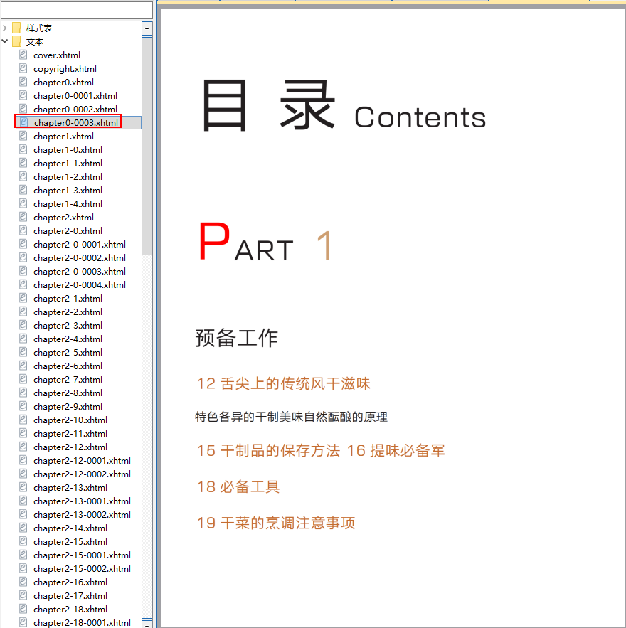Click the cover.xhtml file icon

pyautogui.click(x=23, y=55)
